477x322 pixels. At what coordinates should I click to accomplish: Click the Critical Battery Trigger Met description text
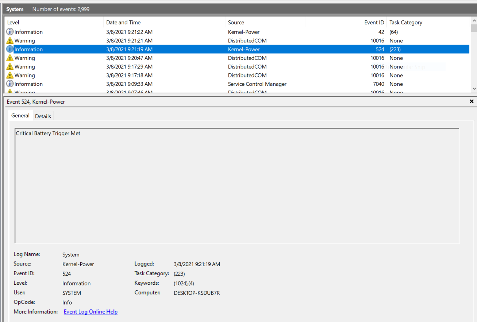(48, 134)
